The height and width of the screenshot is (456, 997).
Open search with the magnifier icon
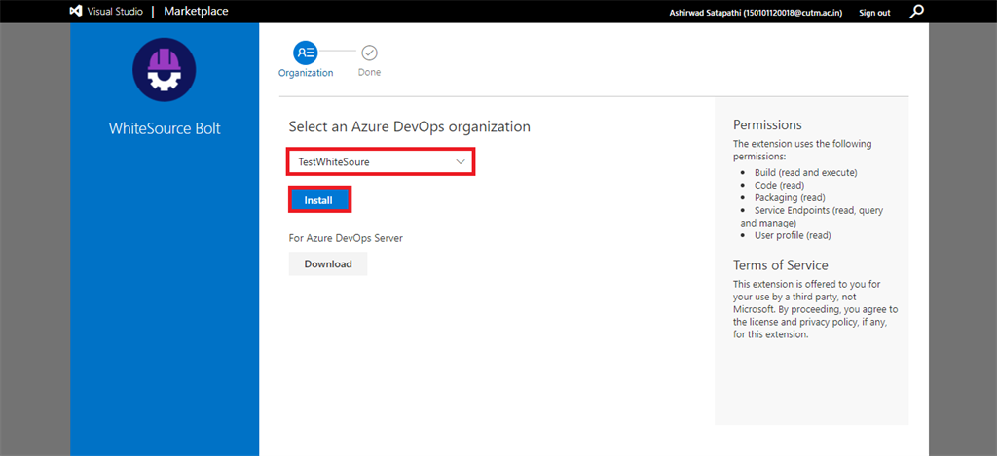916,12
